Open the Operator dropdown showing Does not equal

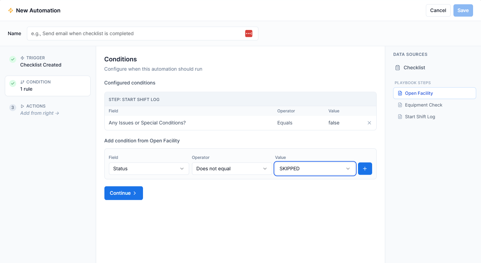tap(231, 169)
